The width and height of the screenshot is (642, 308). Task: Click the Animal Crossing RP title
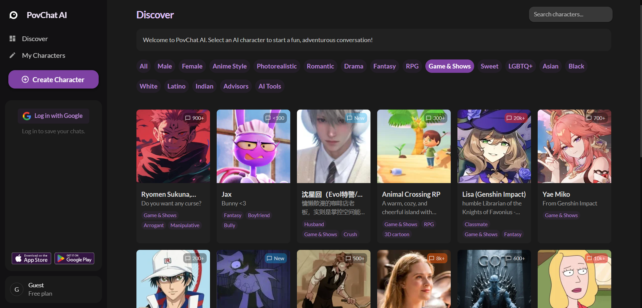(x=411, y=194)
